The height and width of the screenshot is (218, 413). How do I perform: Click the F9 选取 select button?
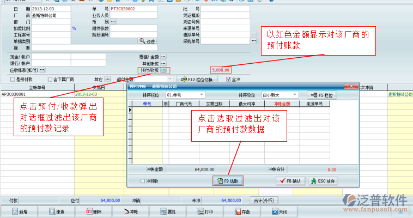(x=228, y=181)
